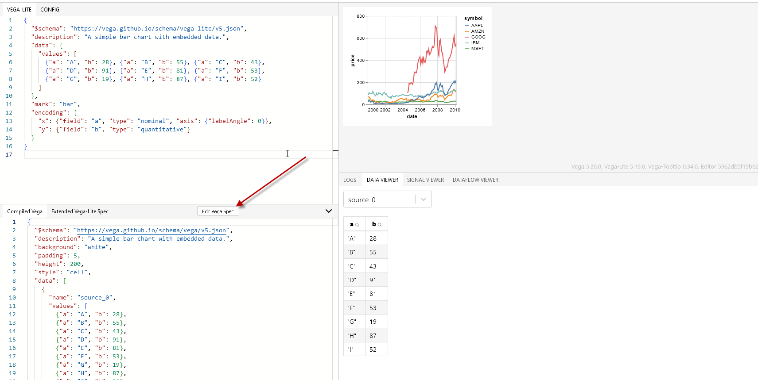Click the table cell containing value 91

[373, 280]
